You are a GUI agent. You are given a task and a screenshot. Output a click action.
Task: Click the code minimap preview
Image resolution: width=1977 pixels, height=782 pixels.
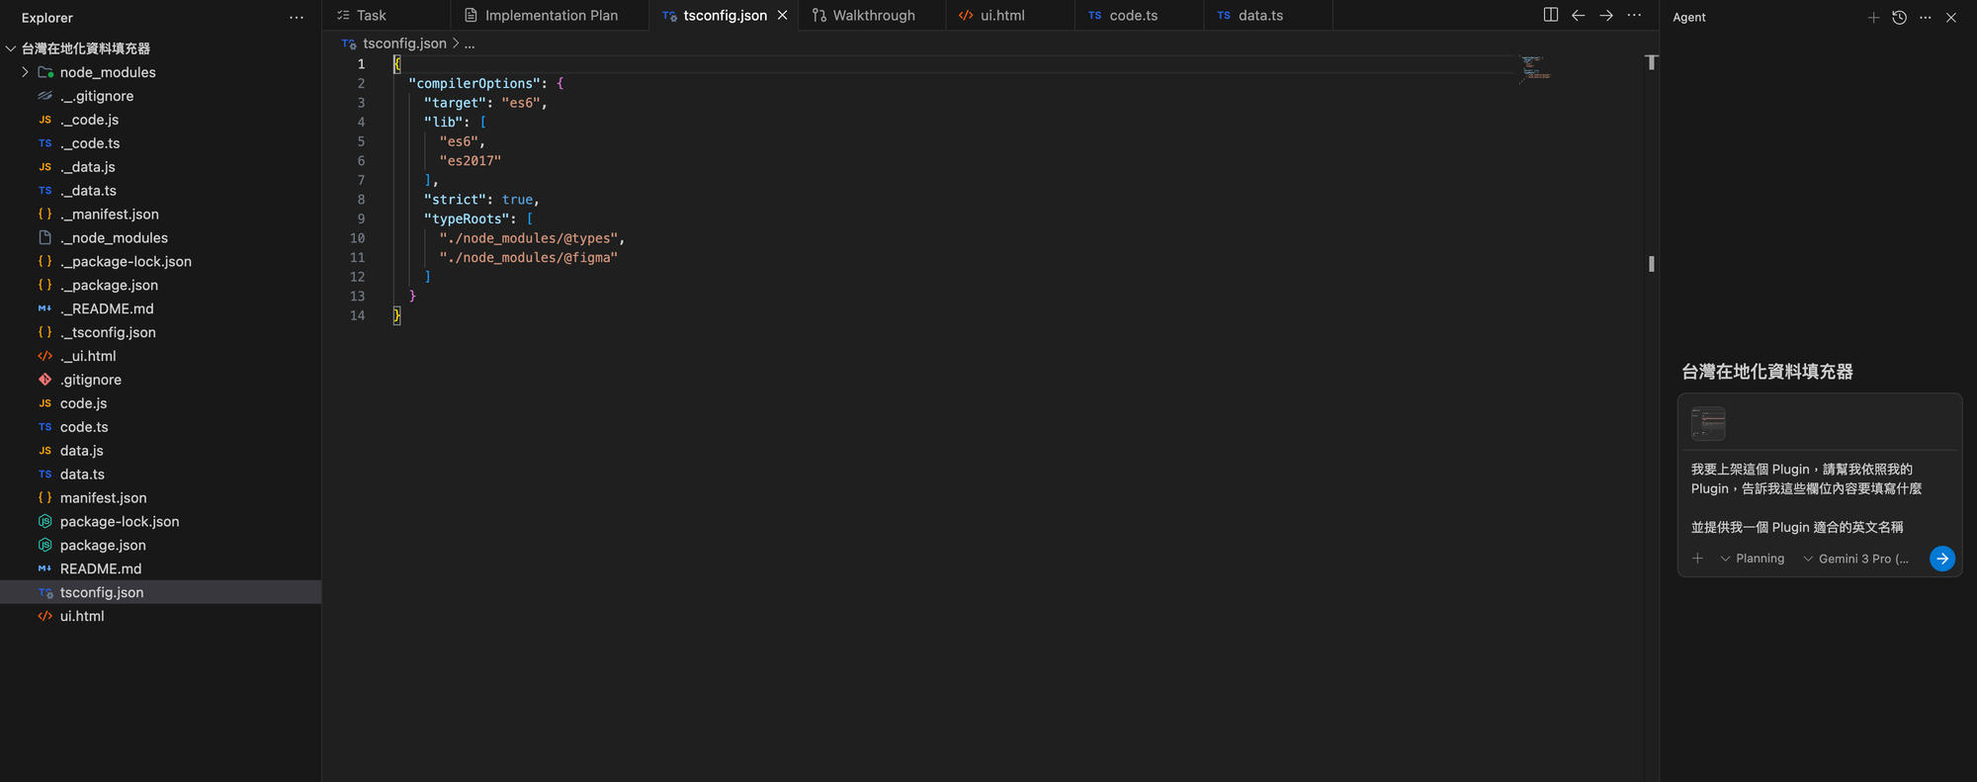[x=1534, y=68]
